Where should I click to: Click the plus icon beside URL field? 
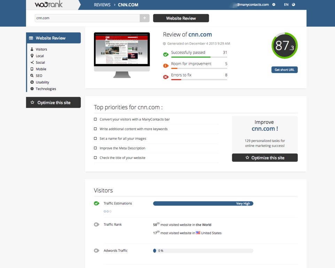coord(145,18)
